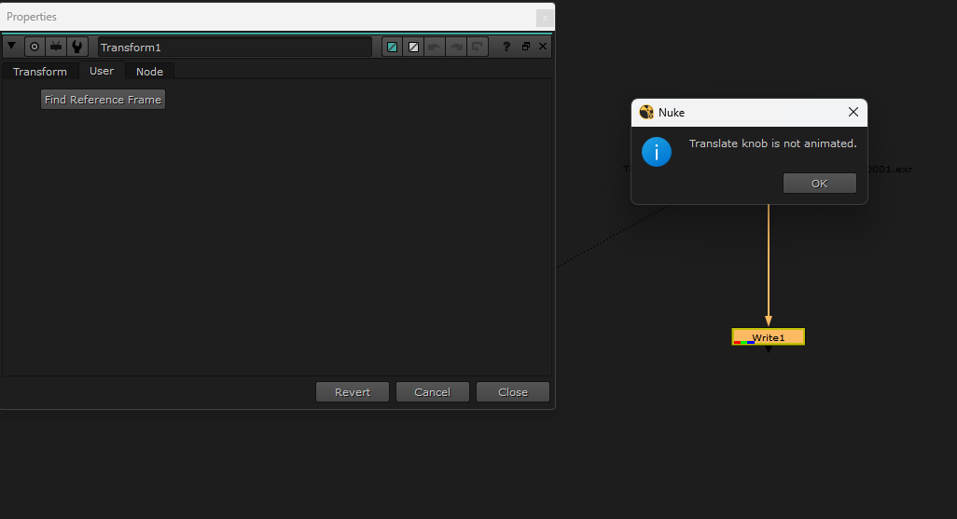Viewport: 957px width, 519px height.
Task: Click the show node in viewer icon
Action: [x=56, y=47]
